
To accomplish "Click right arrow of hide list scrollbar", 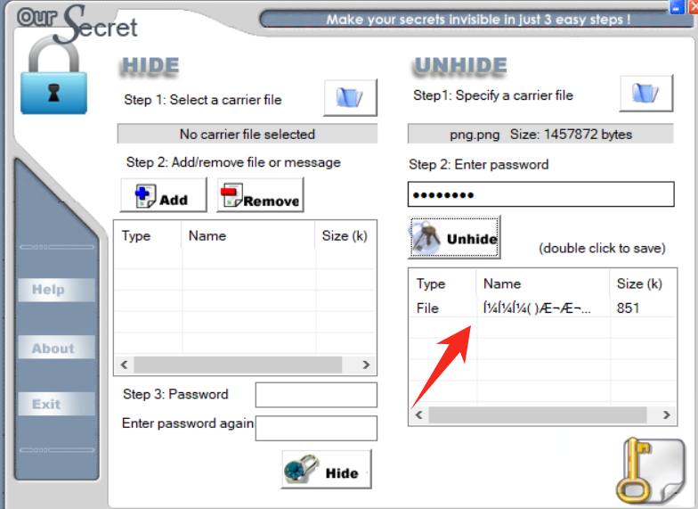I will coord(366,365).
